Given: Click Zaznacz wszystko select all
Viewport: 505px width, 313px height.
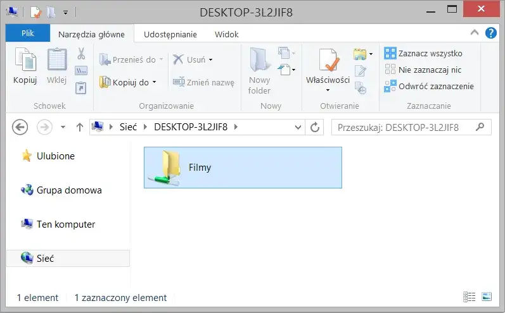Looking at the screenshot, I should click(x=423, y=53).
